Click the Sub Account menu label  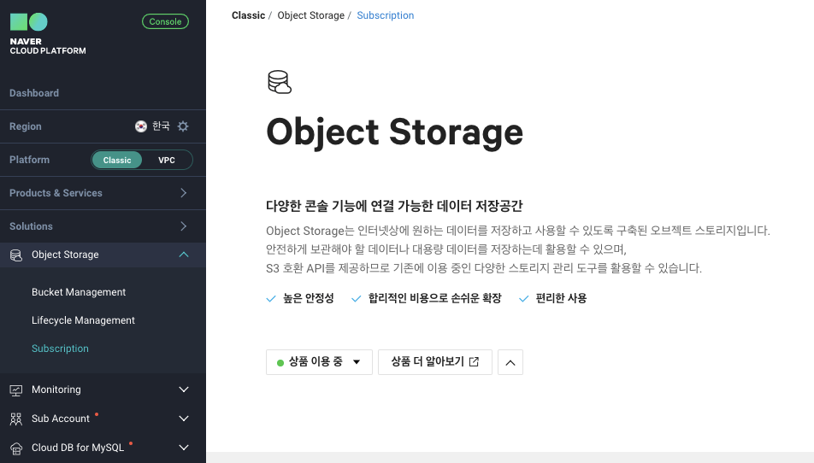coord(61,419)
